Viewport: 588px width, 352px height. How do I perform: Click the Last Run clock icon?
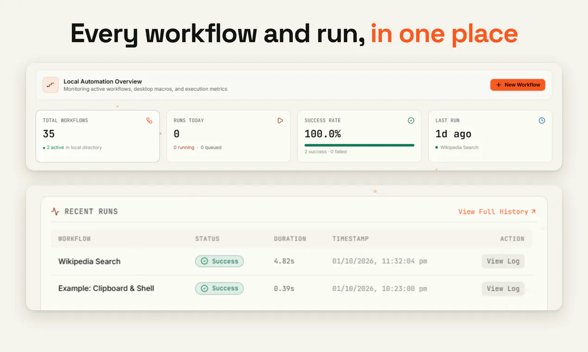pos(542,120)
